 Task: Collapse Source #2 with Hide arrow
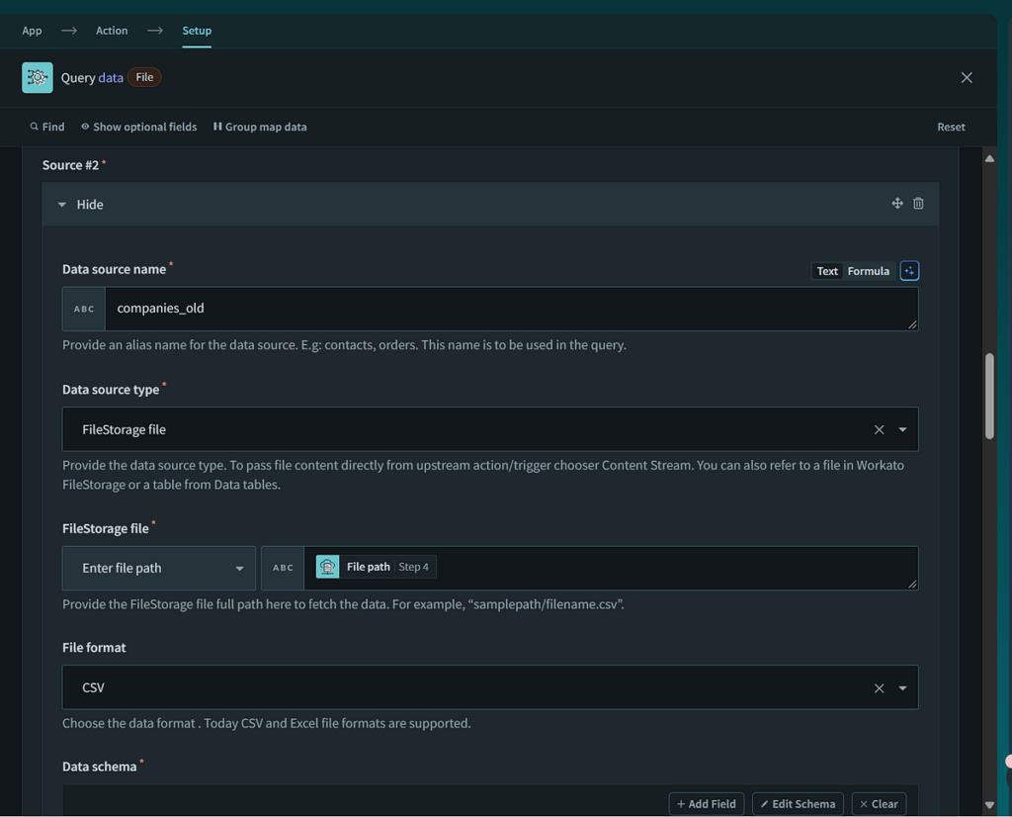62,205
